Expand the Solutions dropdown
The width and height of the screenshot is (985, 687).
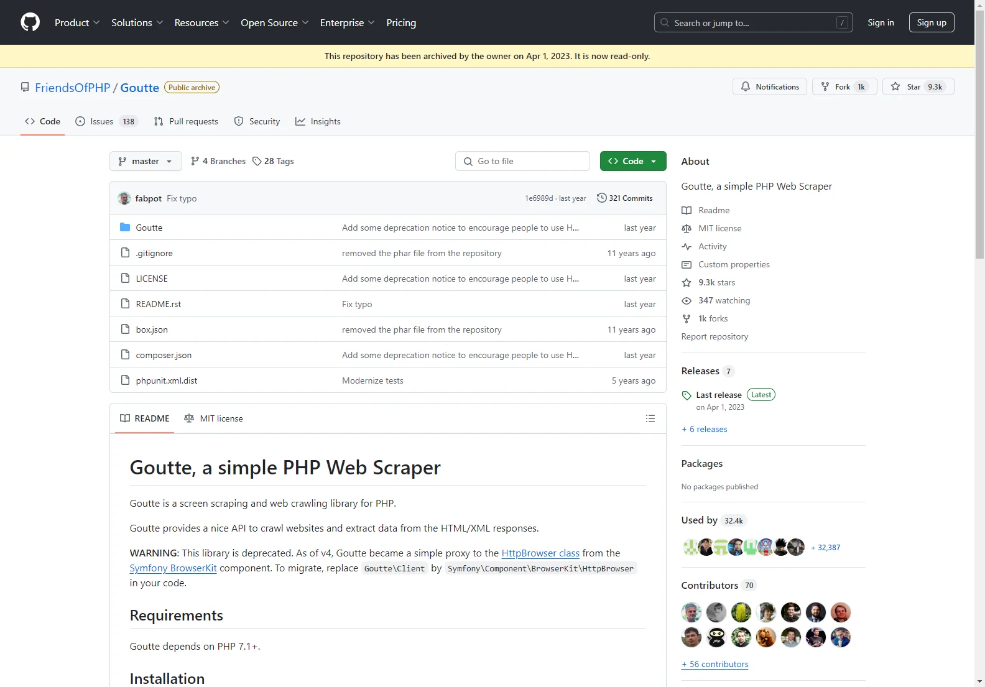[137, 22]
